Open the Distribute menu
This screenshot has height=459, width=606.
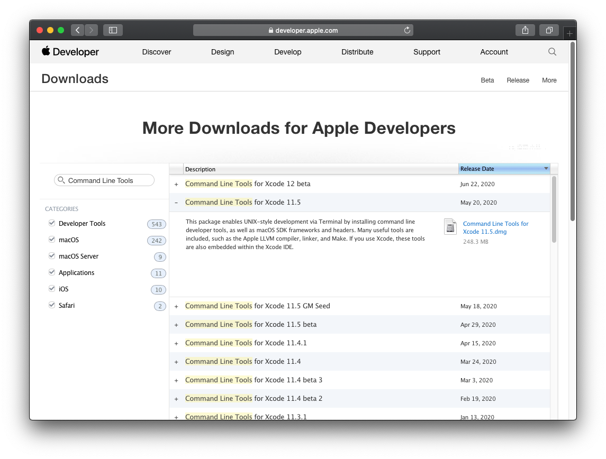[x=357, y=52]
